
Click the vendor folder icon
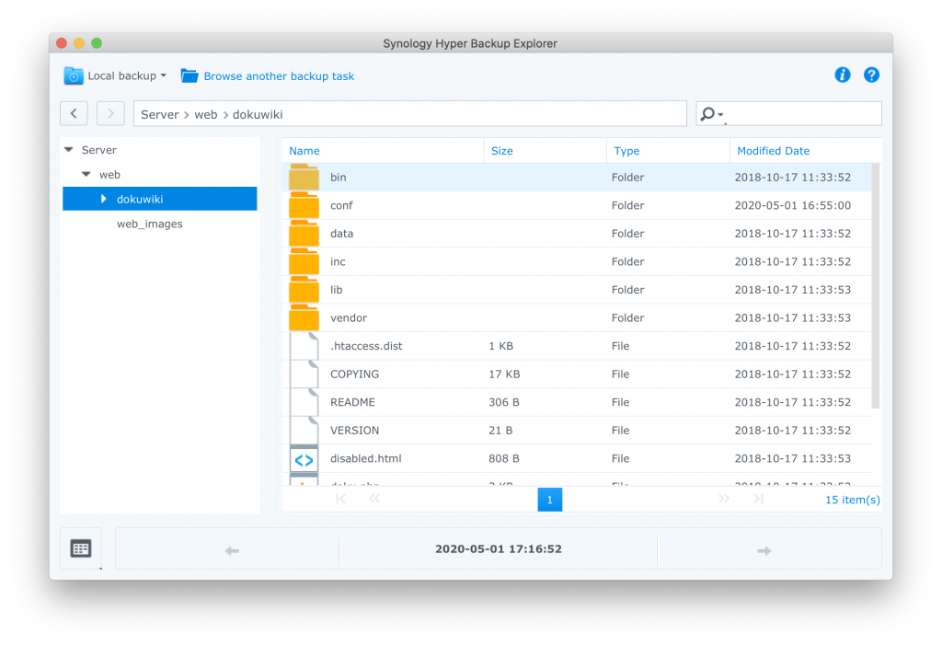click(x=304, y=318)
